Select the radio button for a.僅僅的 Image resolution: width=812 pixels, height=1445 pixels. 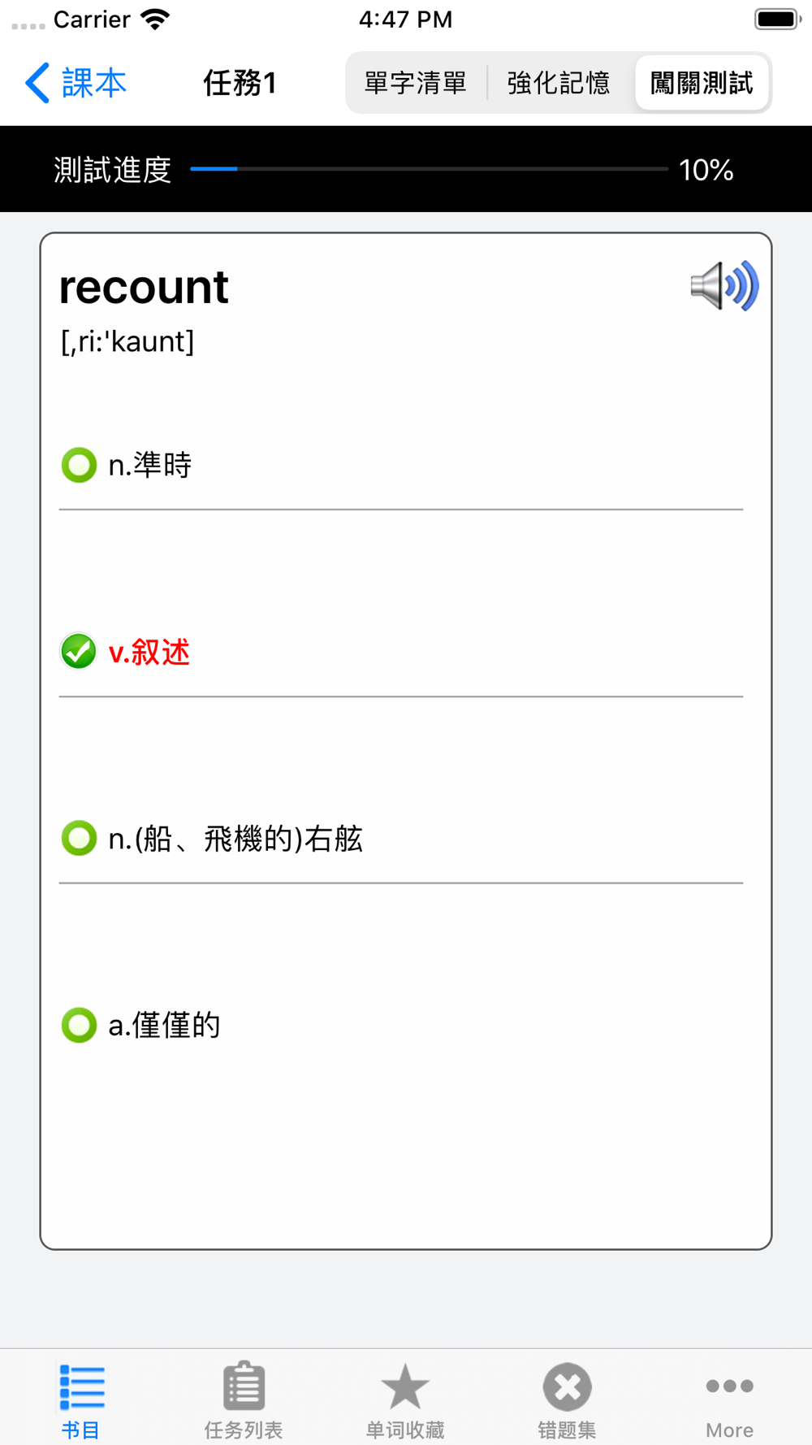coord(79,1025)
